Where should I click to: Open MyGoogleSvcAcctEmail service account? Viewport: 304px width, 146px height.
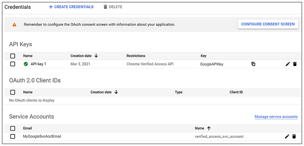pyautogui.click(x=42, y=136)
